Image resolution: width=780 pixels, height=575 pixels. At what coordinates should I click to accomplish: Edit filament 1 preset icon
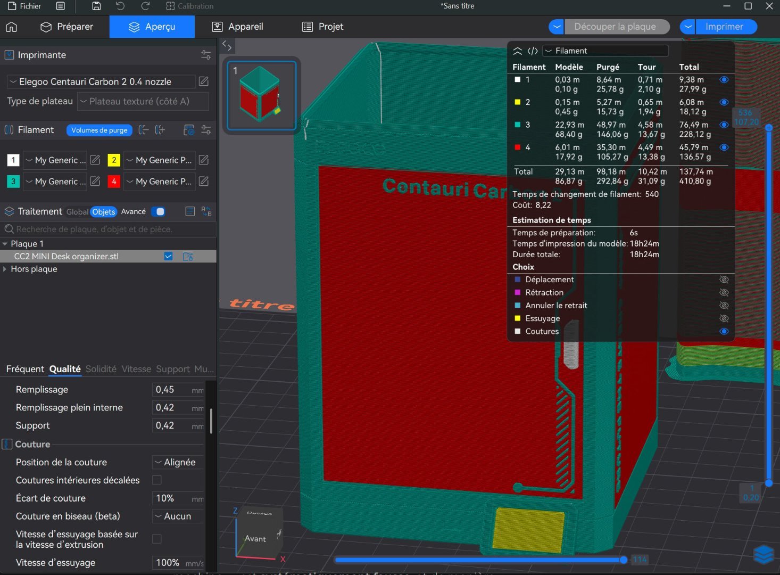(95, 160)
